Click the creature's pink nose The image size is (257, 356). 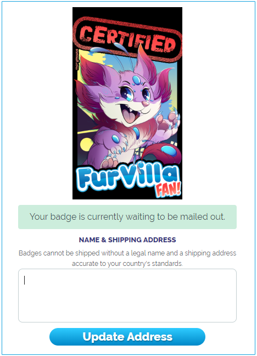click(146, 104)
